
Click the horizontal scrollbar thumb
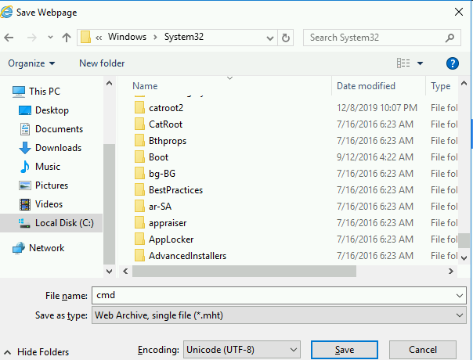click(x=244, y=271)
